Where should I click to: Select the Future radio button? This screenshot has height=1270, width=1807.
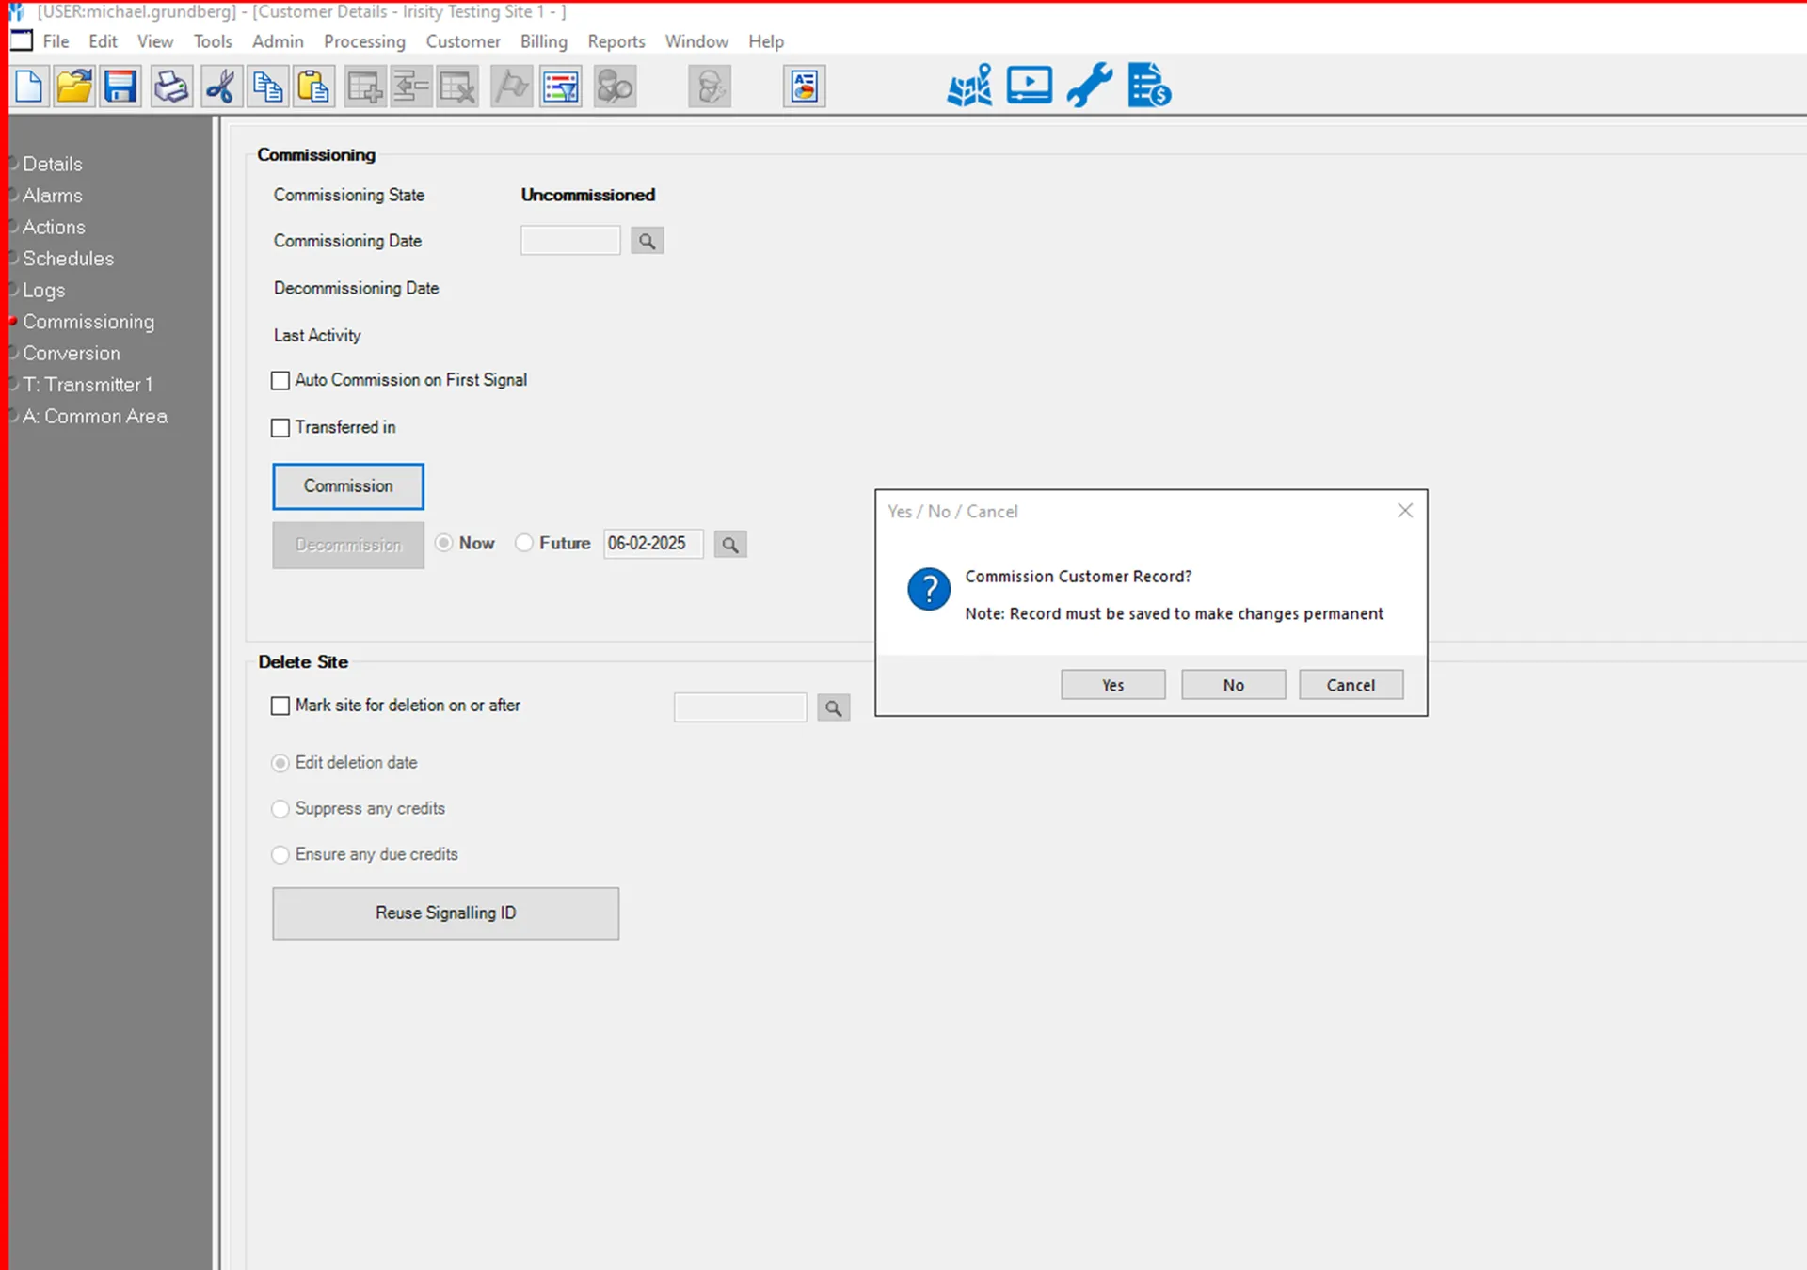524,543
